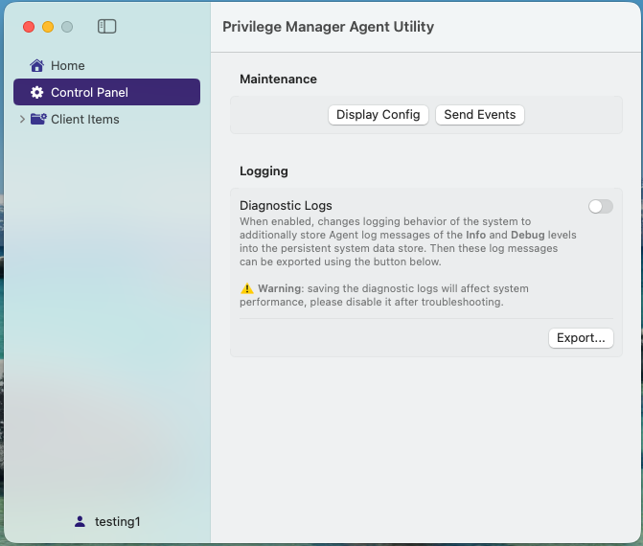643x546 pixels.
Task: Click the testing1 username label
Action: click(117, 522)
